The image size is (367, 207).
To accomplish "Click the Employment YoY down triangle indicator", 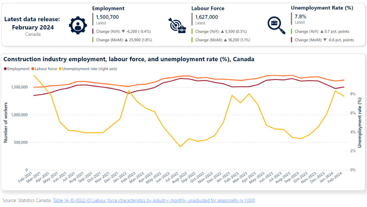I will (123, 31).
